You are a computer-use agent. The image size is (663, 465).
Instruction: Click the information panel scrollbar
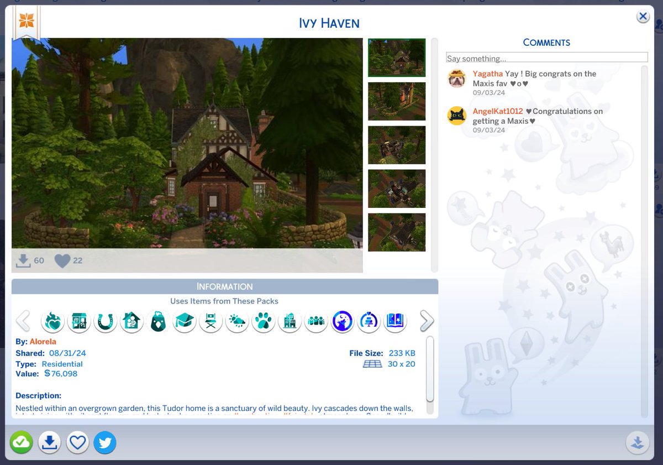tap(430, 369)
